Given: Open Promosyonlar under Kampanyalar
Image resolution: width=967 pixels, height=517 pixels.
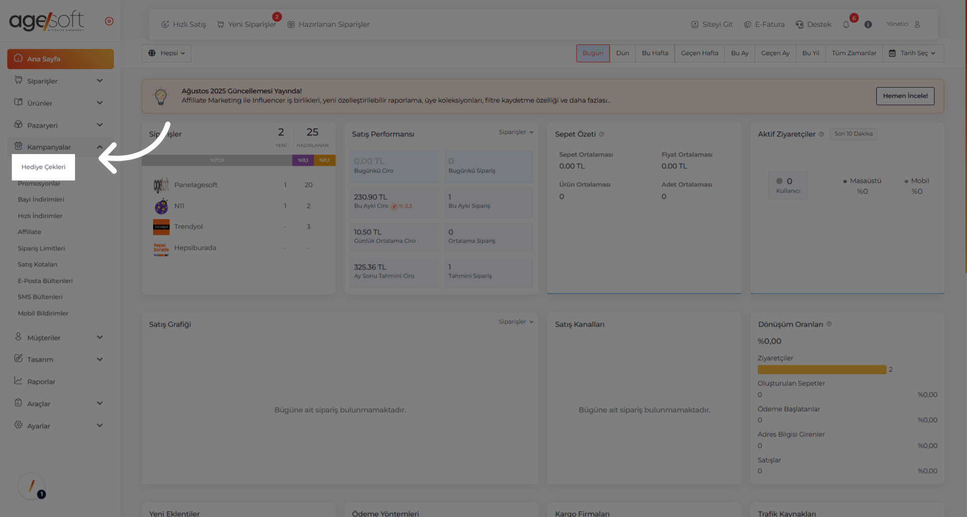Looking at the screenshot, I should point(39,184).
